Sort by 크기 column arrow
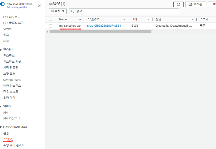Image resolution: width=216 pixels, height=149 pixels. (x=148, y=19)
